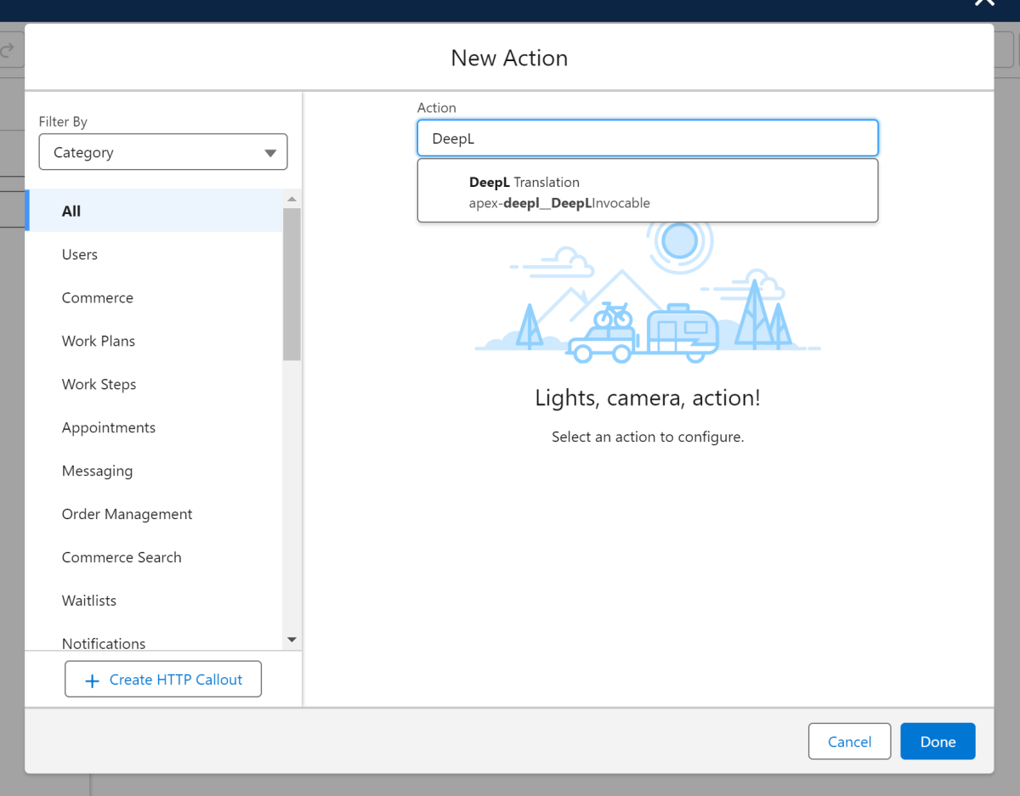
Task: Filter by Messaging category
Action: (x=98, y=471)
